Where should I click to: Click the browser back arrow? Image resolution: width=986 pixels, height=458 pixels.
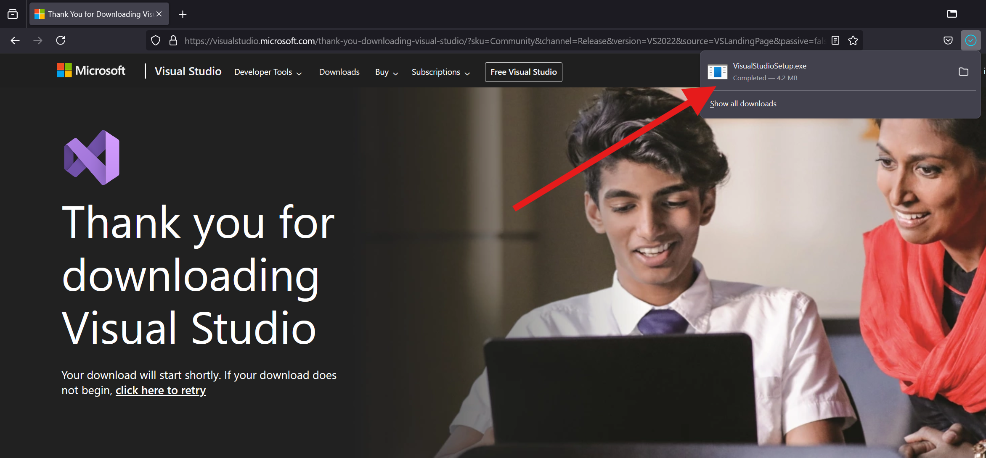tap(15, 40)
